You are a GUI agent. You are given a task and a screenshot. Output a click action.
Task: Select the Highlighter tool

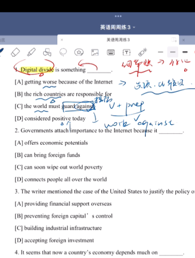31,52
